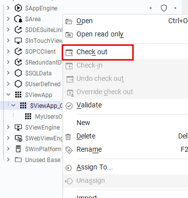This screenshot has height=198, width=188.
Task: Click the $SQLData hexagon icon
Action: (x=18, y=73)
